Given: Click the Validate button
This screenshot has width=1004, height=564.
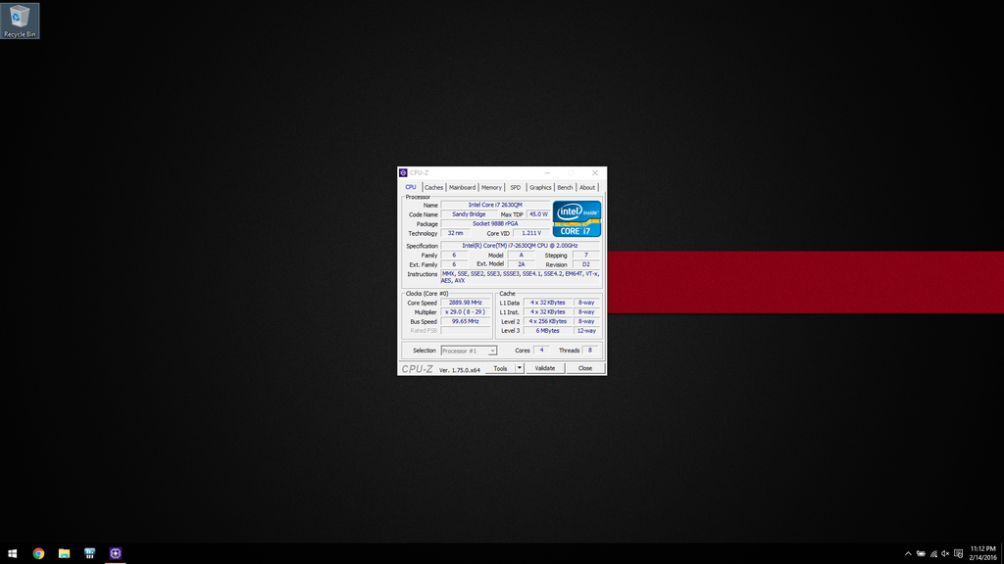Looking at the screenshot, I should tap(545, 368).
